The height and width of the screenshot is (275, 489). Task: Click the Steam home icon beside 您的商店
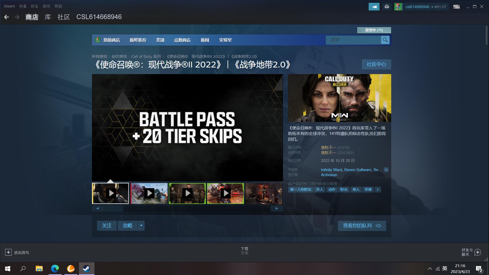98,40
